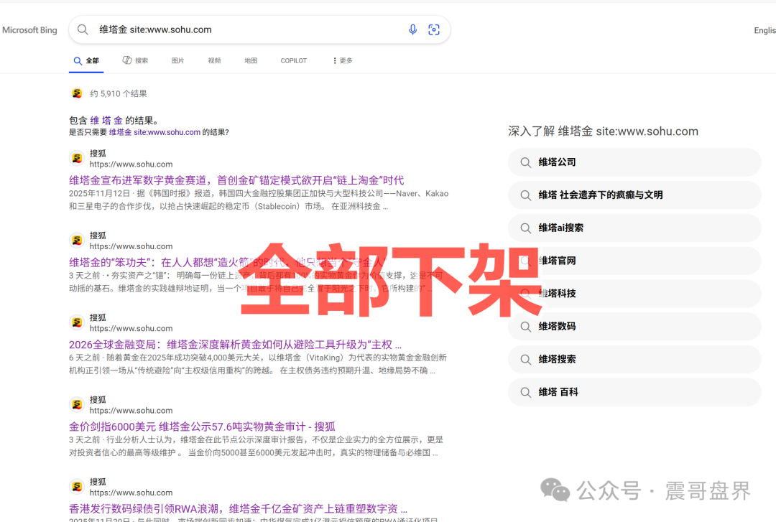Click the Sohu favicon beside the last result
This screenshot has width=776, height=522.
click(x=76, y=485)
